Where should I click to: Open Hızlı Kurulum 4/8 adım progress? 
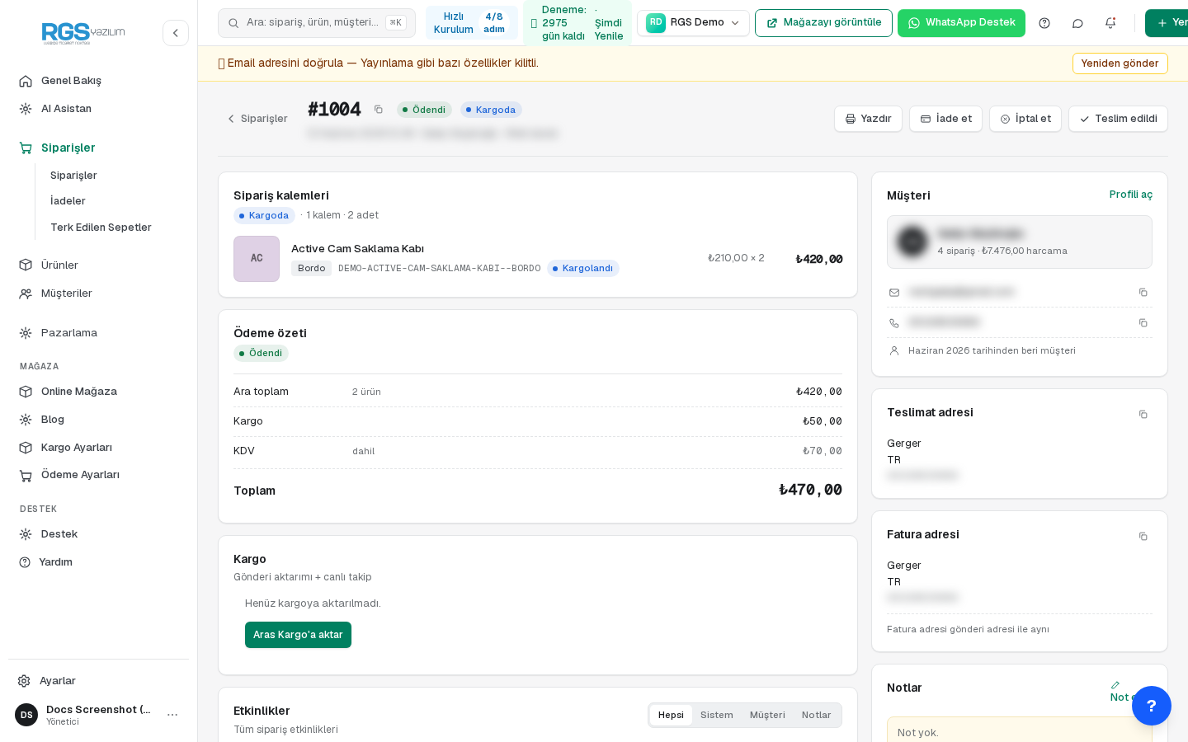pos(472,23)
